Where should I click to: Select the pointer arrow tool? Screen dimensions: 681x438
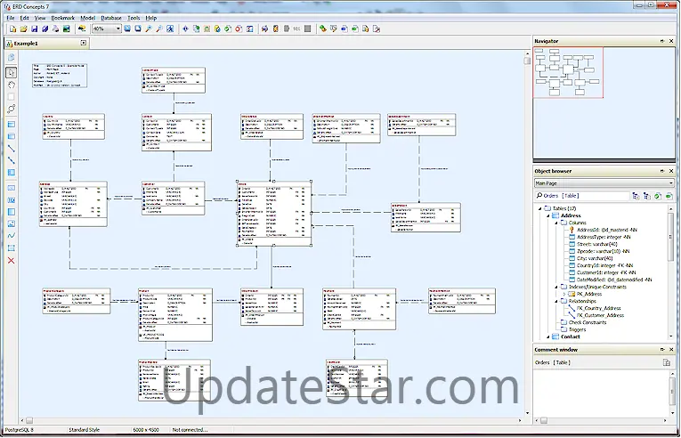click(x=12, y=72)
